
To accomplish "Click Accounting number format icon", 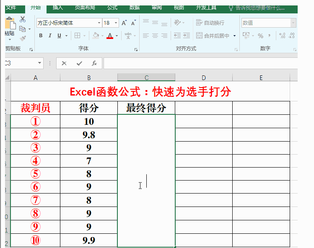I will [246, 36].
